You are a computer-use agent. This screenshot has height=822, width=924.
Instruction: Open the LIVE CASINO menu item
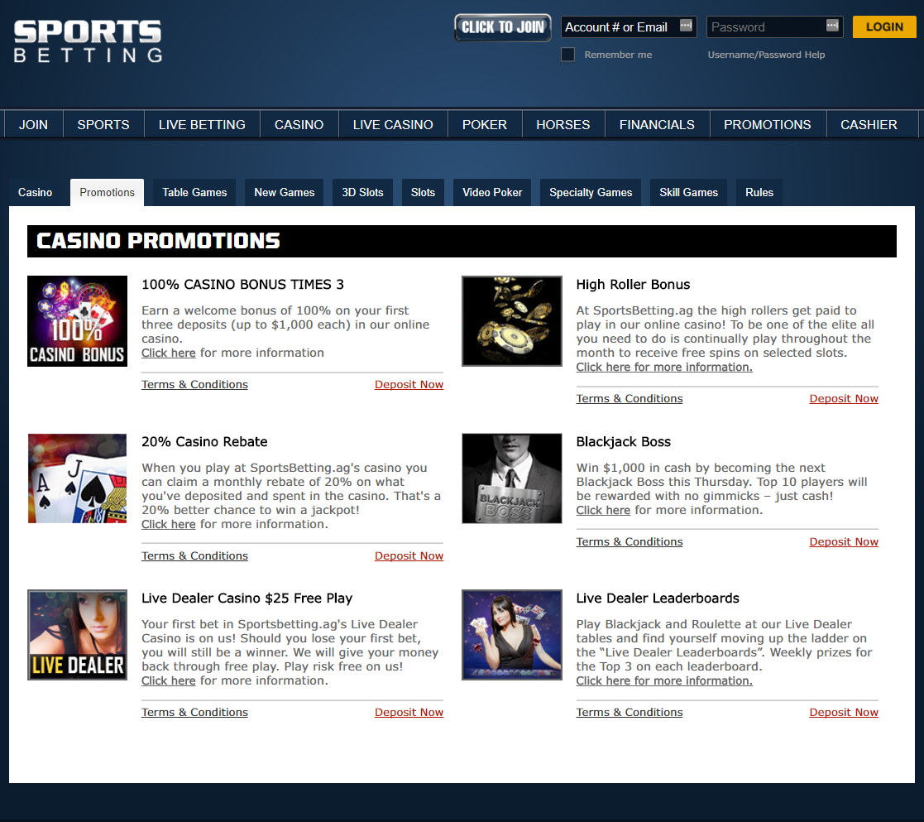pyautogui.click(x=392, y=124)
